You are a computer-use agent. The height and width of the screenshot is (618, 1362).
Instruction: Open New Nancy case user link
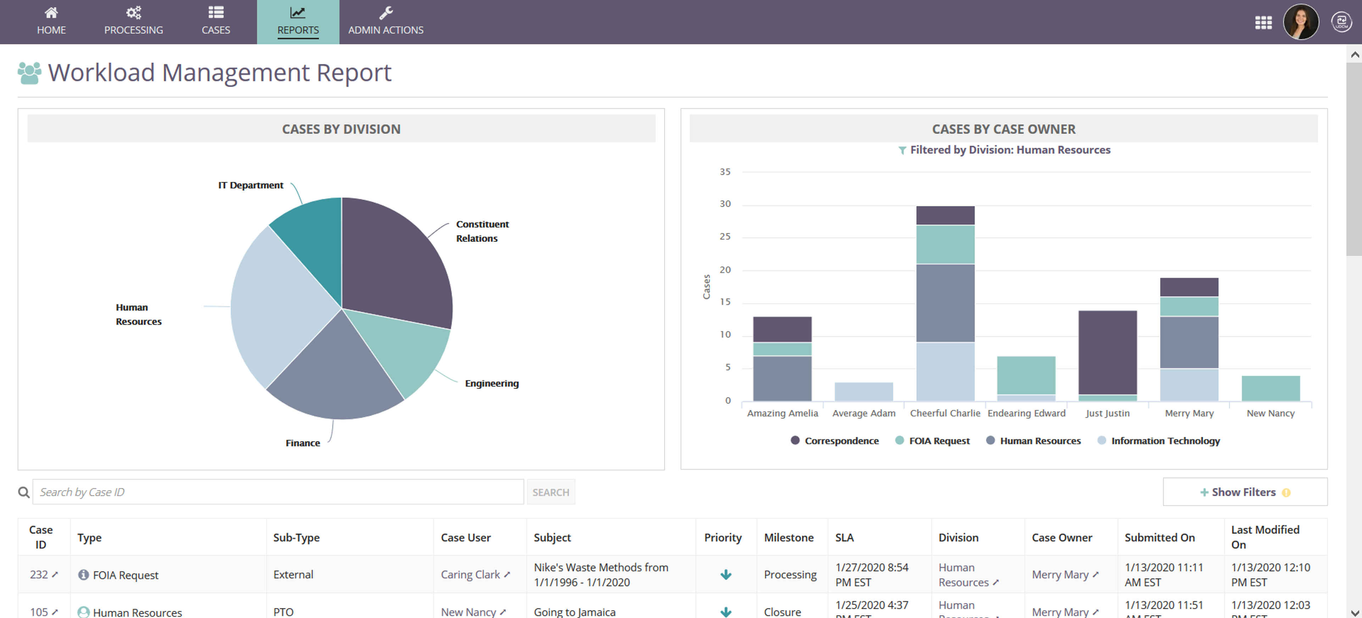click(x=469, y=612)
